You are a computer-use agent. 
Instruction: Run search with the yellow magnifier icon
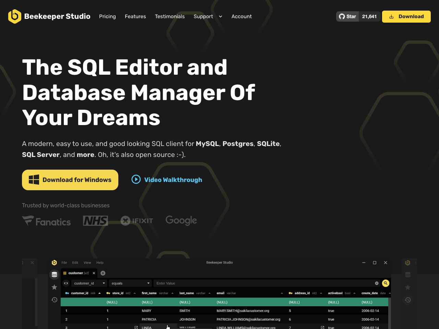coord(385,283)
